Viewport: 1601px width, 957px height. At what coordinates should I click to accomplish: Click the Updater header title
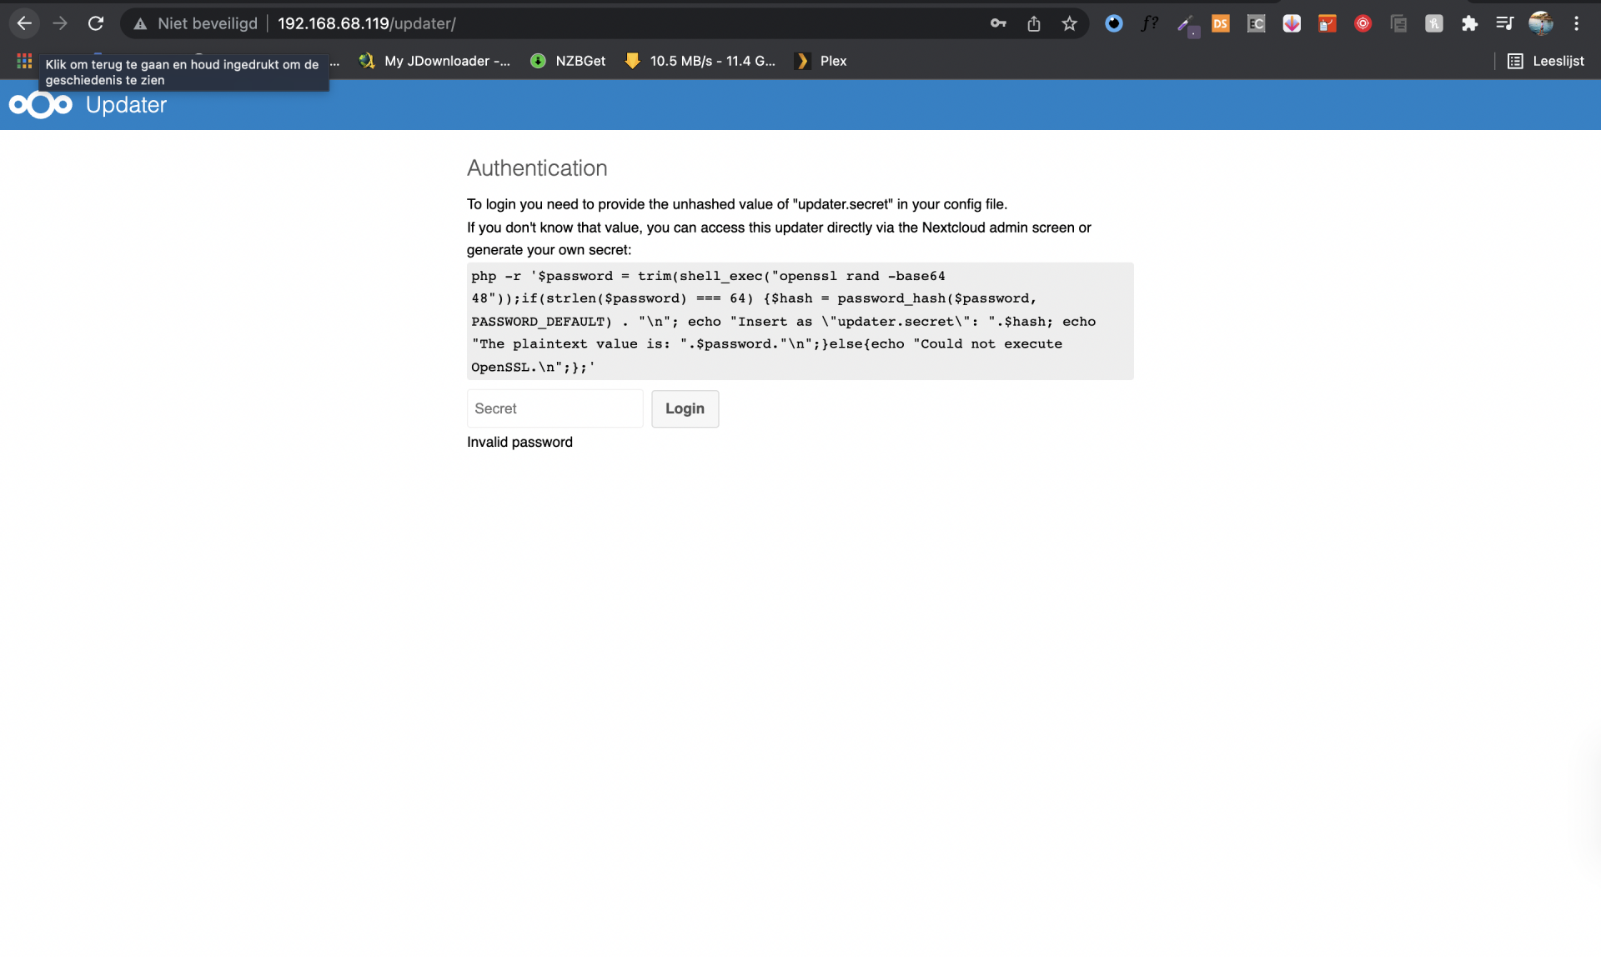coord(126,105)
